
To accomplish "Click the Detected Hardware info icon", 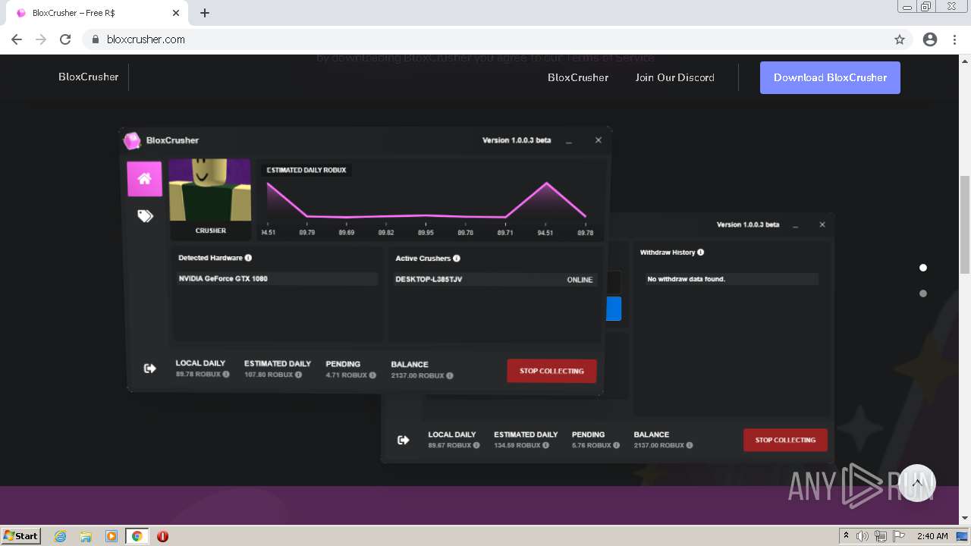I will [x=248, y=258].
